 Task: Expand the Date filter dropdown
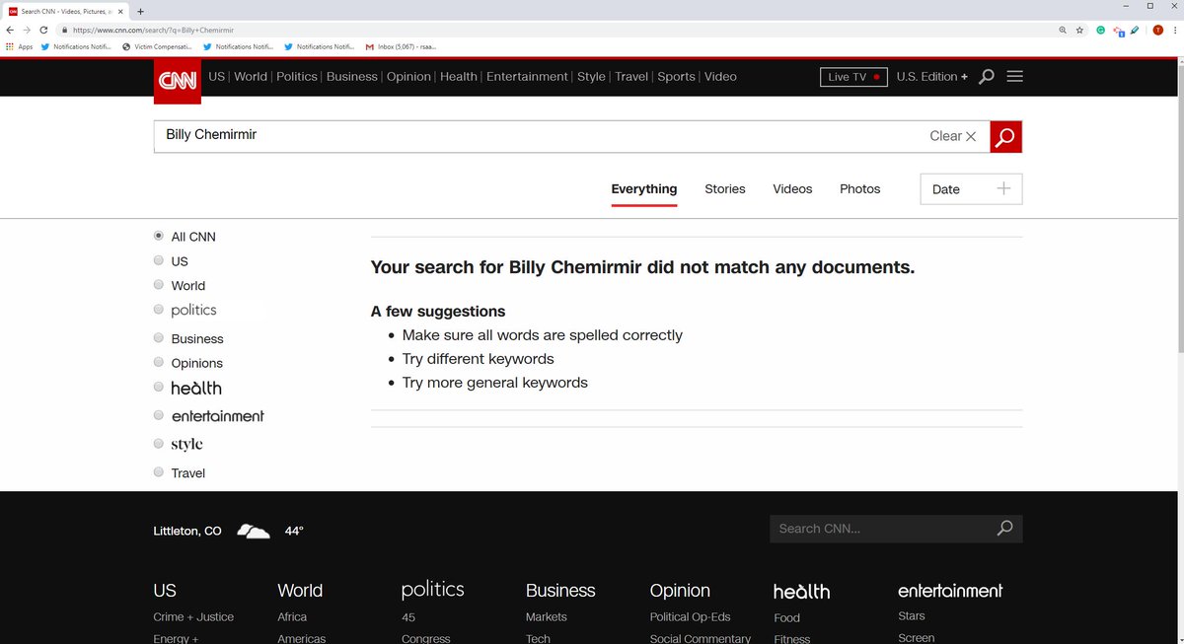click(971, 189)
